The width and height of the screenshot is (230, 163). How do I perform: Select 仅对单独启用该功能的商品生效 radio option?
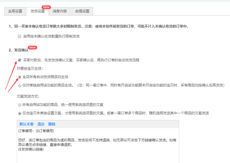pos(20,86)
